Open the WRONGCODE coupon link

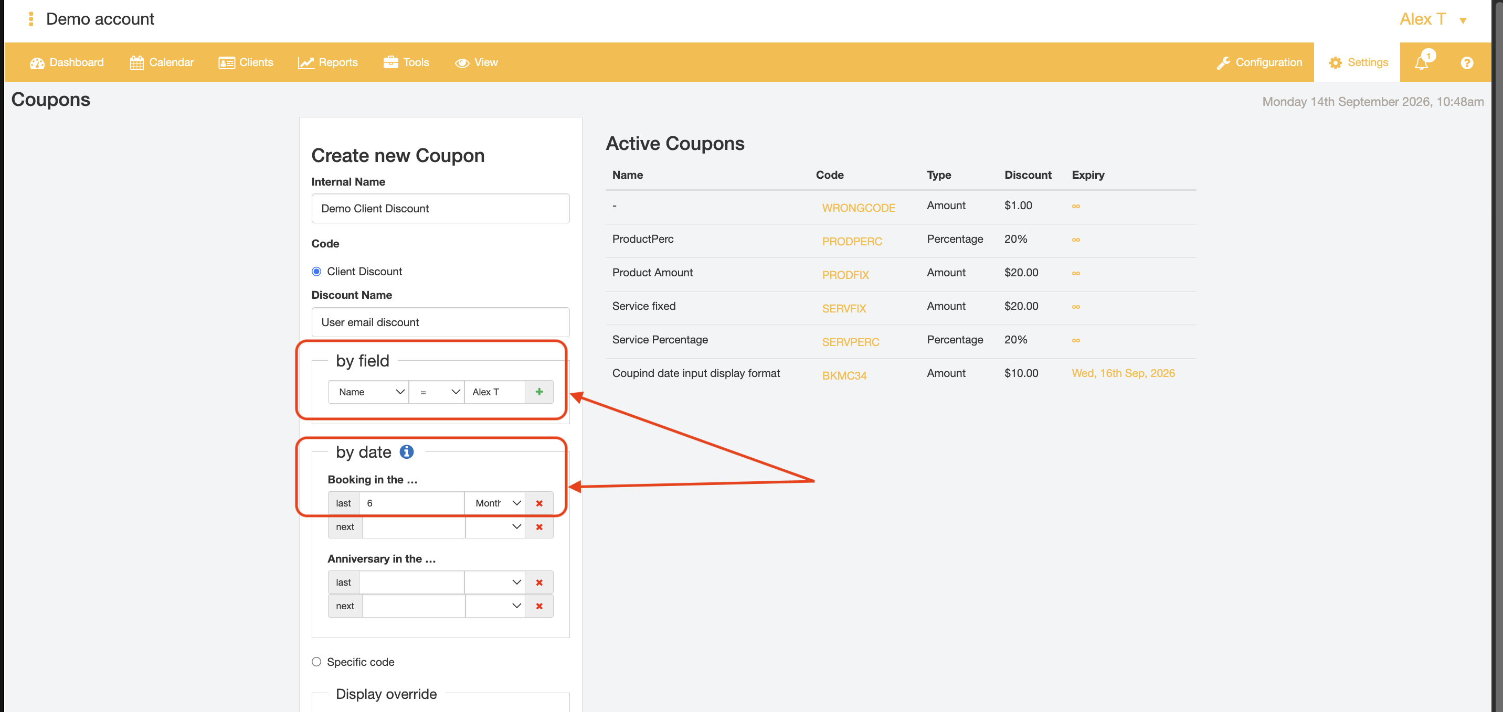pos(858,208)
